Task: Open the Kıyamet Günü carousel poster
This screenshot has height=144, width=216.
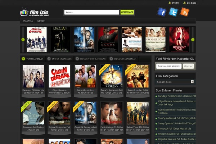Action: pyautogui.click(x=156, y=40)
